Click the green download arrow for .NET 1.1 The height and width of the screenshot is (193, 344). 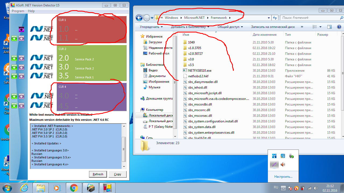tap(14, 38)
